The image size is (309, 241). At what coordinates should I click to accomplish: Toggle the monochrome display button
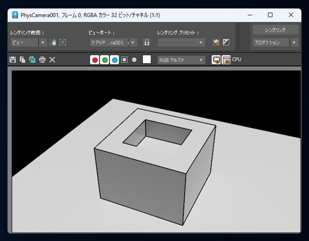(x=135, y=60)
